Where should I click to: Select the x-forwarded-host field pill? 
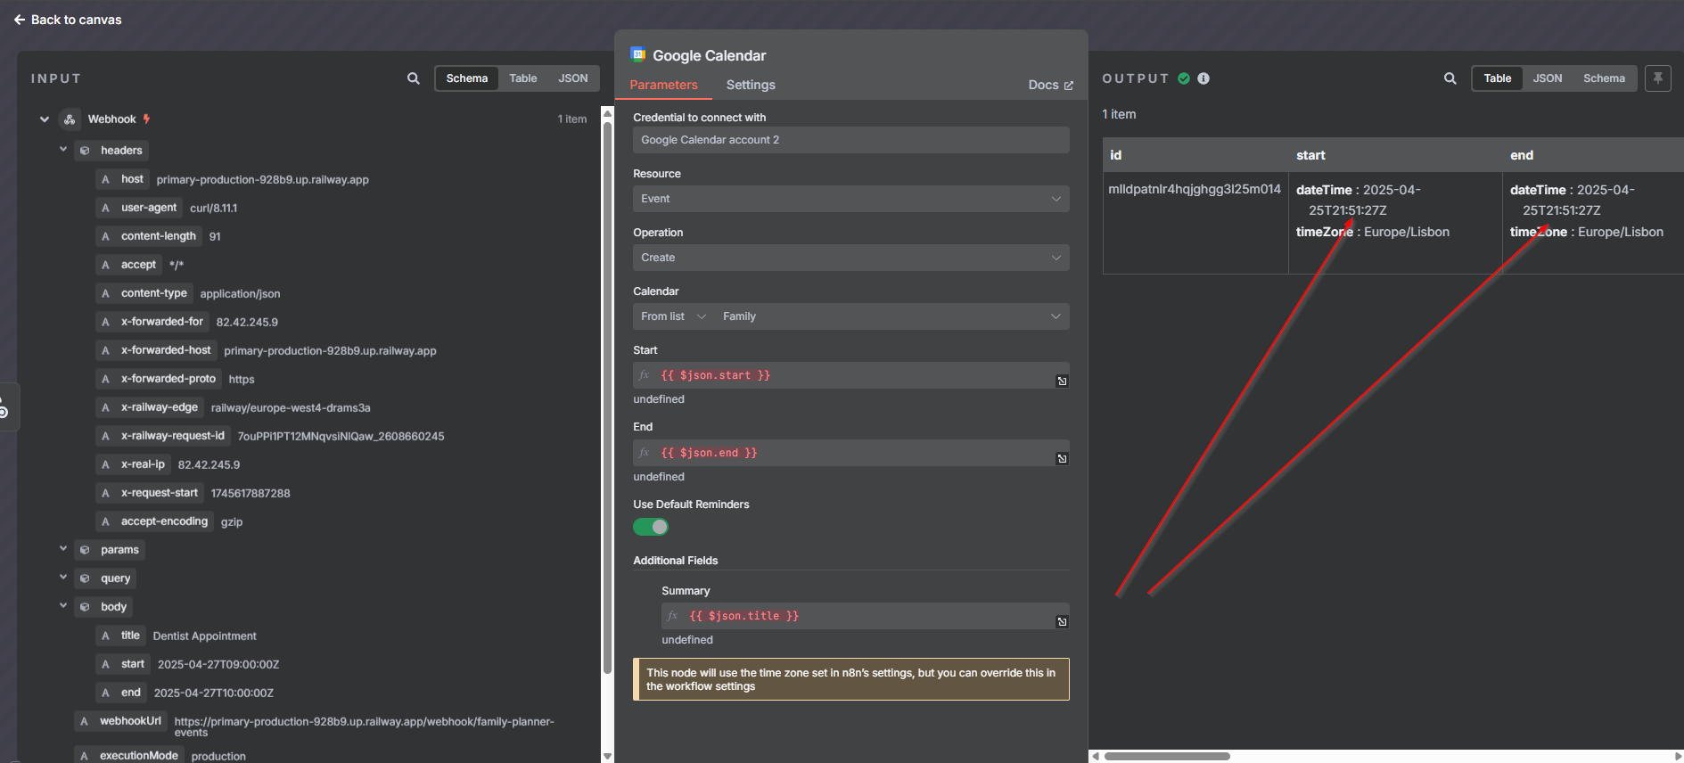pyautogui.click(x=156, y=350)
